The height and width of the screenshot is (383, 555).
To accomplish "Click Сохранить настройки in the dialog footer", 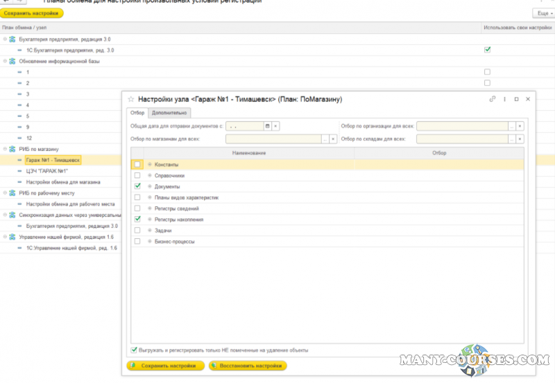I will 165,365.
